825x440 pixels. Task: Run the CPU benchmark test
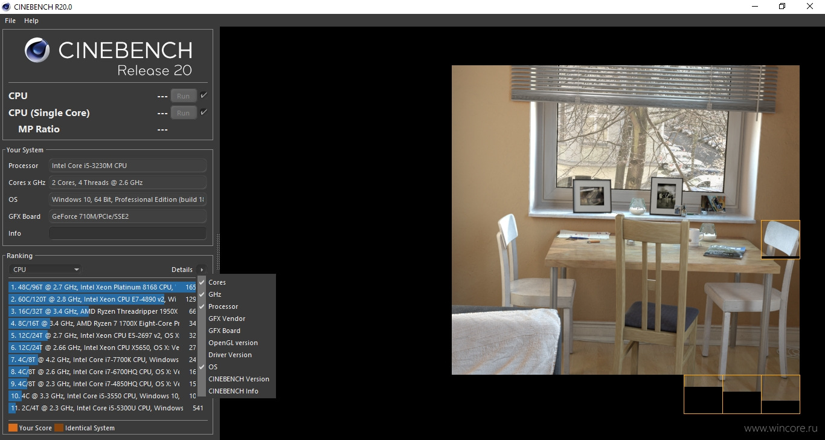pyautogui.click(x=184, y=96)
